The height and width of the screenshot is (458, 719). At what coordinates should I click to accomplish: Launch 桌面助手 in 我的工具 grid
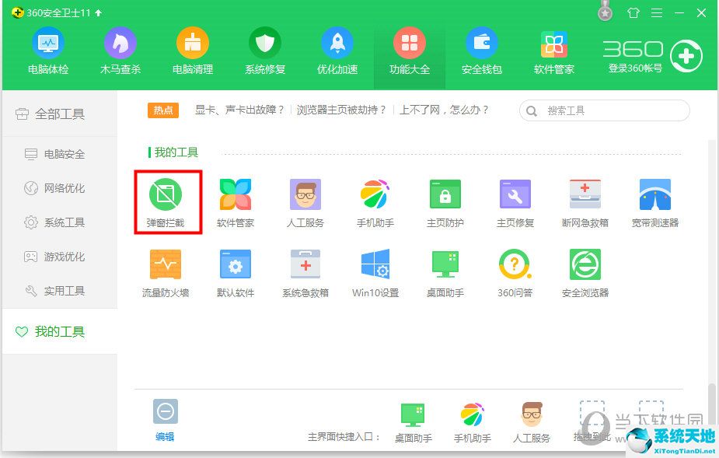(445, 273)
